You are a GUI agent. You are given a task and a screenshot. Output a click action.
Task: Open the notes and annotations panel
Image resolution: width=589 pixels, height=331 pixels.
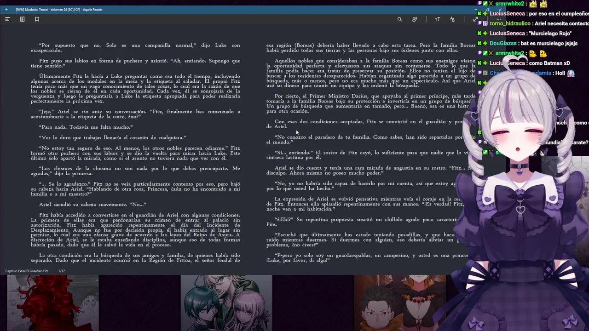(x=22, y=19)
